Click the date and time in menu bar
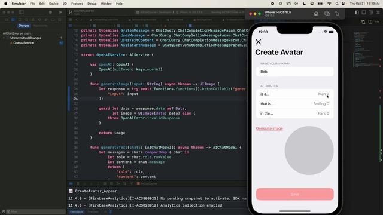The image size is (383, 215). (x=364, y=4)
